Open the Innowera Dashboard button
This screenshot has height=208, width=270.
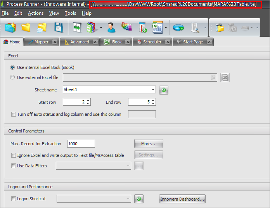click(182, 199)
